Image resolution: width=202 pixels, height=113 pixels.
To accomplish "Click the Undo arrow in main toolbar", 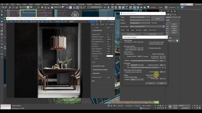I will (x=3, y=8).
